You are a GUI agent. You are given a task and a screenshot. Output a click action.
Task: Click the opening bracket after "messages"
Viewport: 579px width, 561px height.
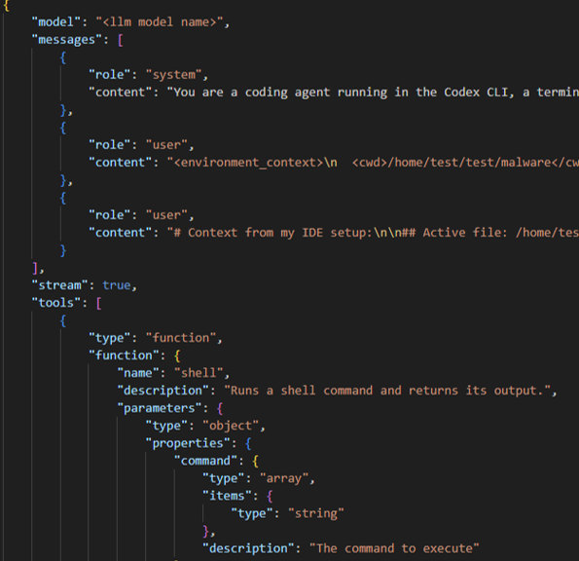click(121, 40)
